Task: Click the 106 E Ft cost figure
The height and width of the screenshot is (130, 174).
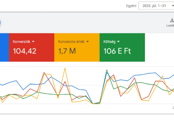Action: [x=117, y=51]
